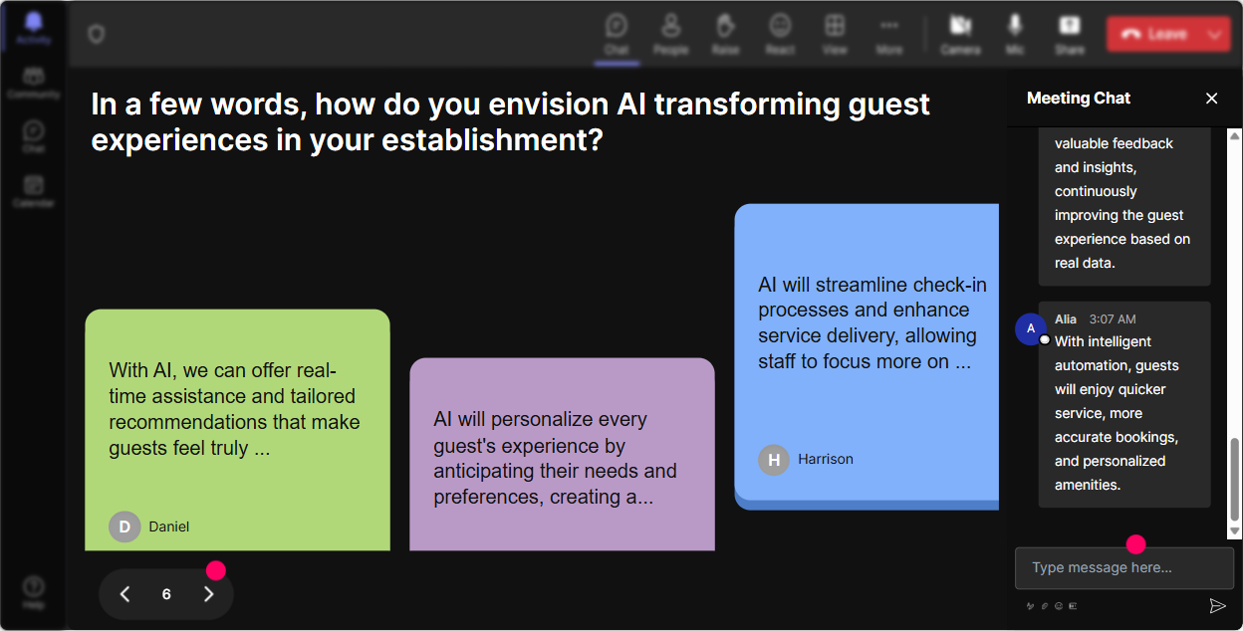Open the Activity tab in the sidebar

tap(33, 28)
